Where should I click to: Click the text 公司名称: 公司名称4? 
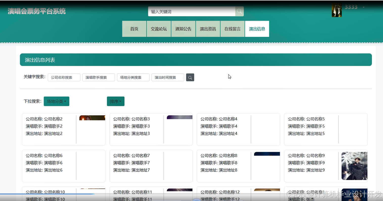pyautogui.click(x=219, y=119)
